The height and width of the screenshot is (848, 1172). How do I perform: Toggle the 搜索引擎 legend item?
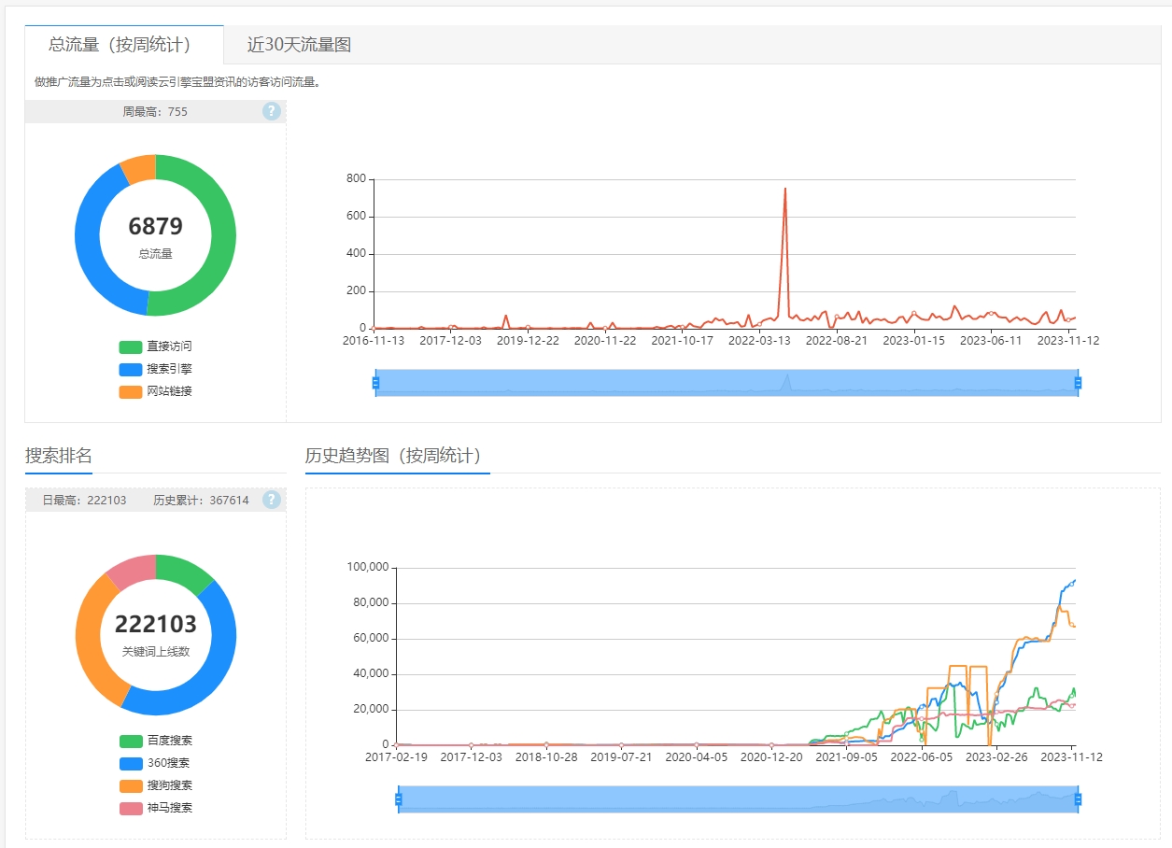155,369
